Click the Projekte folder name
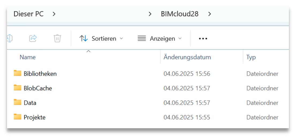 coord(35,118)
